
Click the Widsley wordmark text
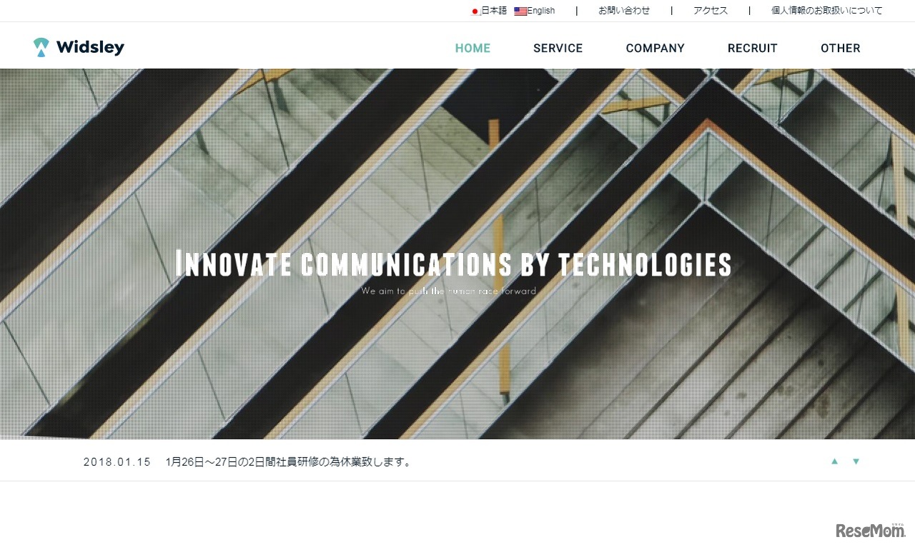pyautogui.click(x=90, y=48)
